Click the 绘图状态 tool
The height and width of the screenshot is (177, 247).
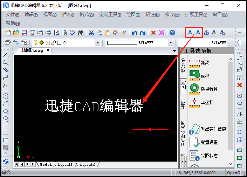point(203,156)
